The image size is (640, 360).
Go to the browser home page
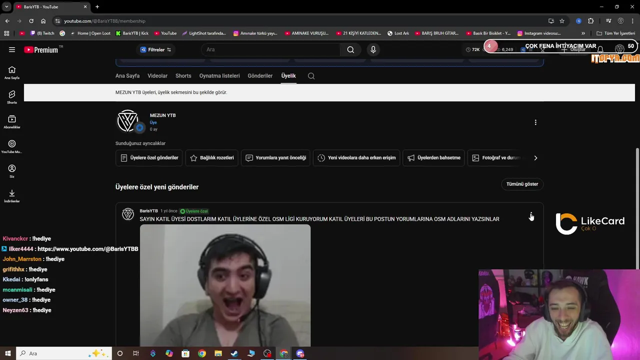click(43, 21)
